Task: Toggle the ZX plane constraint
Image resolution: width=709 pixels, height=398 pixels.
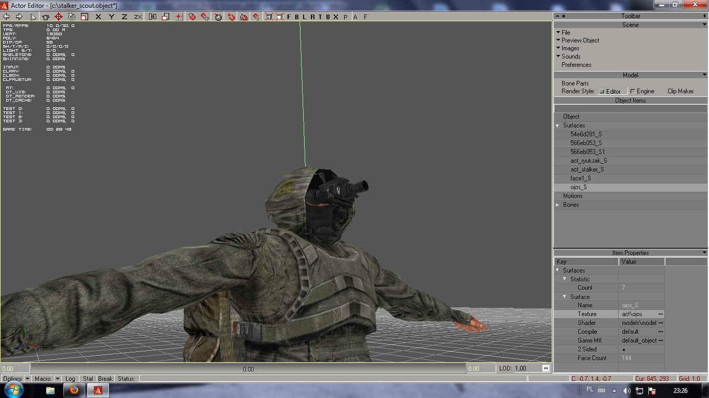Action: click(138, 17)
